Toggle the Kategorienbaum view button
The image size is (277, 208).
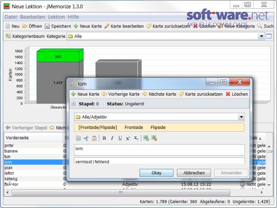[25, 36]
